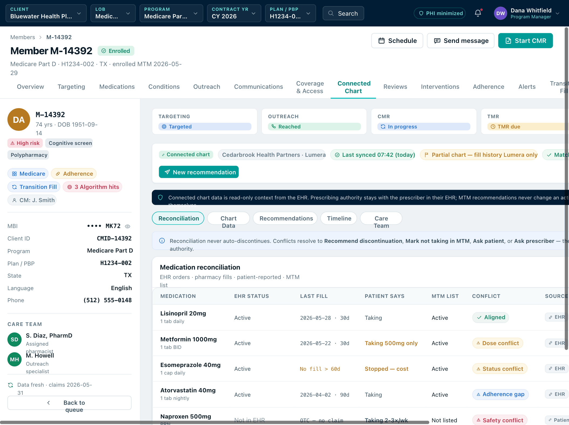
Task: Click the MH care team avatar
Action: click(15, 359)
